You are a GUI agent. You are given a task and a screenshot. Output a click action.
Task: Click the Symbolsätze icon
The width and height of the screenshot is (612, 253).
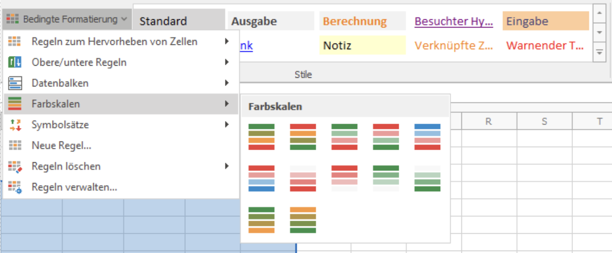[x=15, y=125]
